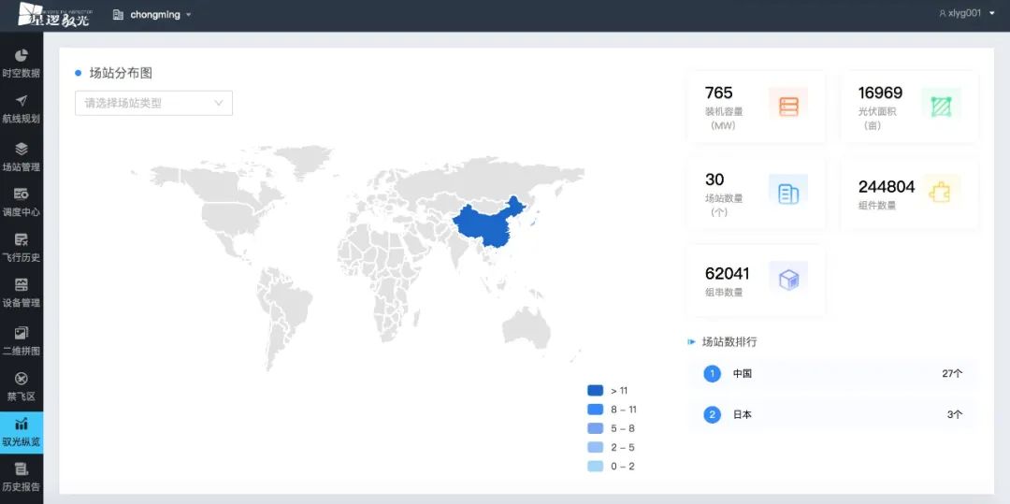Click the 日本 ranking row
The height and width of the screenshot is (504, 1010).
[832, 414]
